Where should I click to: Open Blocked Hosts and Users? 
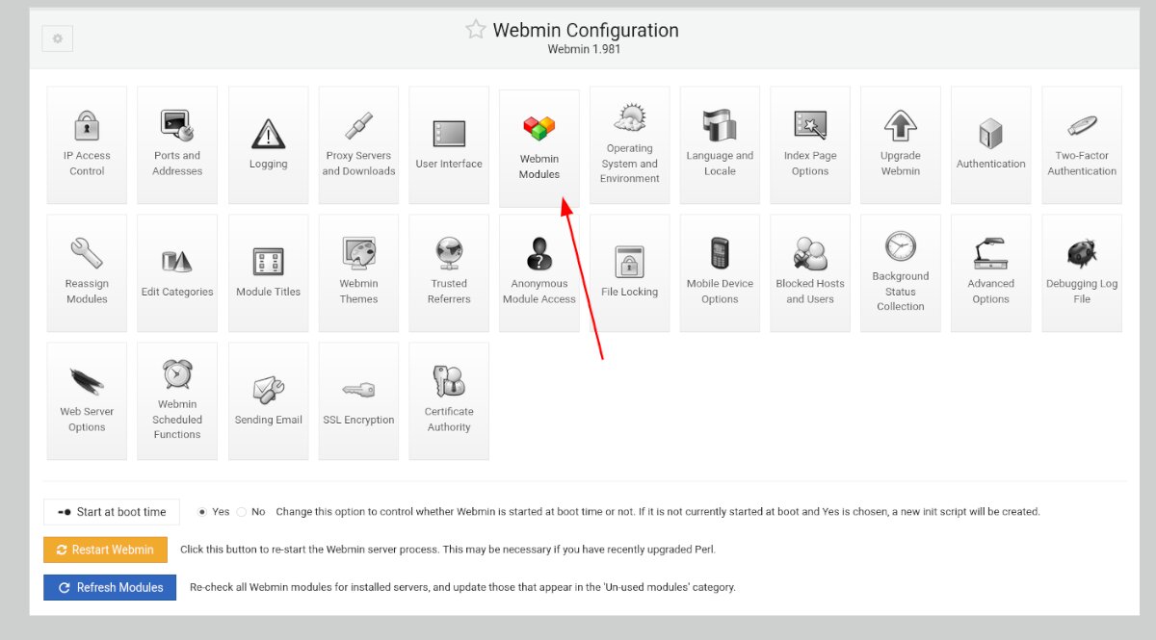[810, 272]
